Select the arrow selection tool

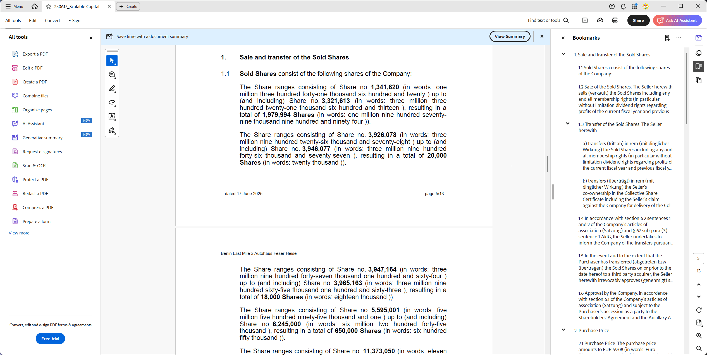112,61
